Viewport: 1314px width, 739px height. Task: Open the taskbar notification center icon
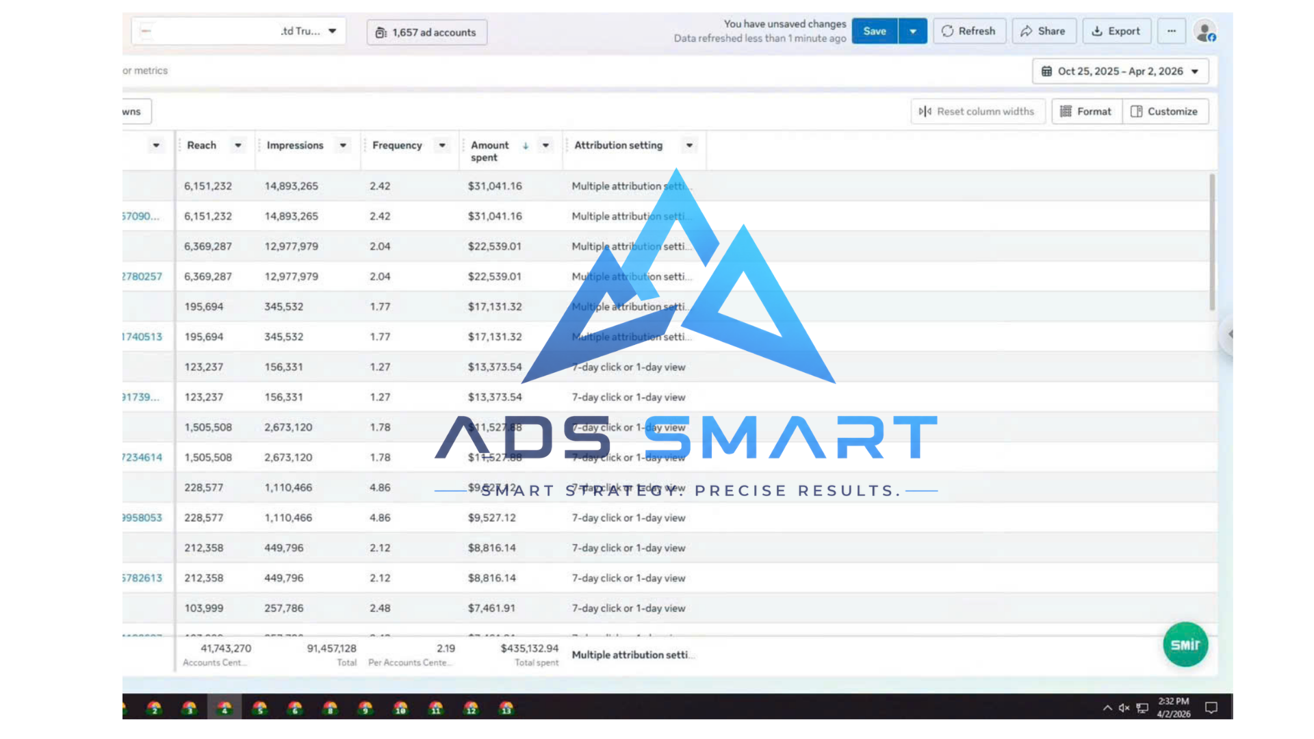[1211, 708]
